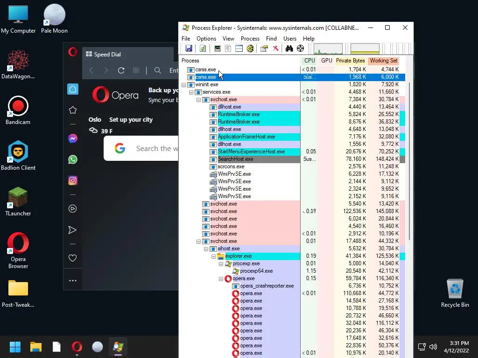Click the Refresh Now toolbar icon
This screenshot has width=478, height=358.
(203, 48)
